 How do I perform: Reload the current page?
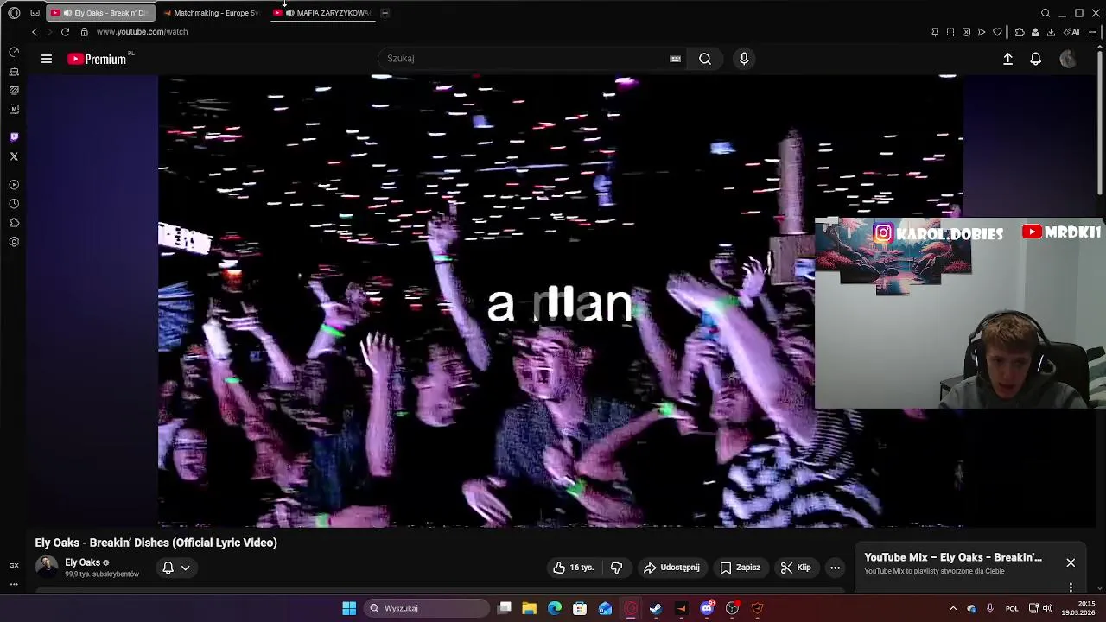pos(65,32)
